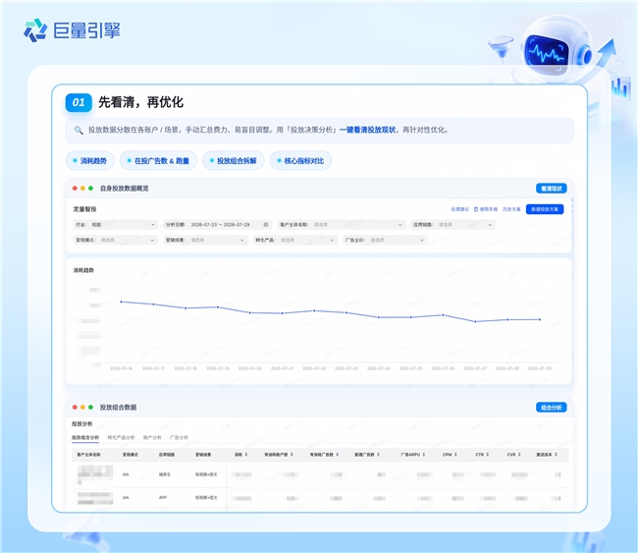Click the 新建投放方案 button
Image resolution: width=638 pixels, height=553 pixels.
[x=545, y=209]
